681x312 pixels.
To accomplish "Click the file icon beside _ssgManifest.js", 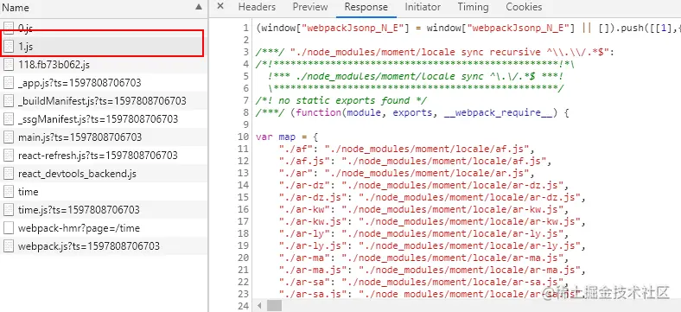I will [x=9, y=119].
